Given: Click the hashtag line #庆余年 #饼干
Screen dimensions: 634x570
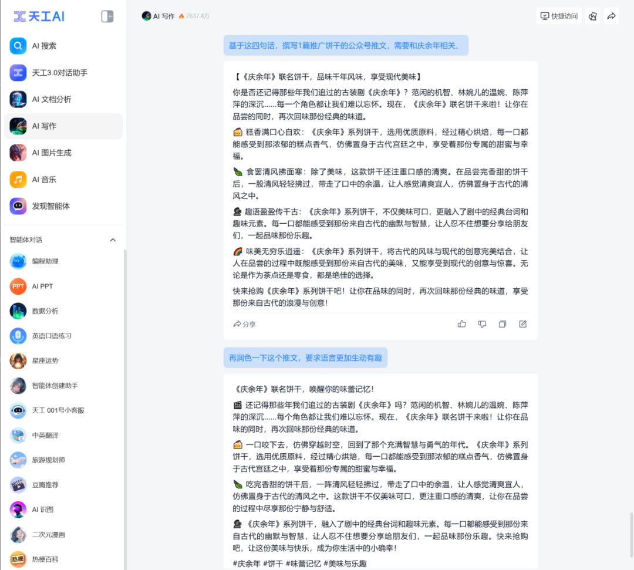Looking at the screenshot, I should pos(299,564).
